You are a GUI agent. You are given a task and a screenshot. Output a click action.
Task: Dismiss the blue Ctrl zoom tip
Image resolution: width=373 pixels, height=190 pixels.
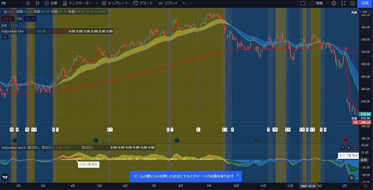[238, 175]
